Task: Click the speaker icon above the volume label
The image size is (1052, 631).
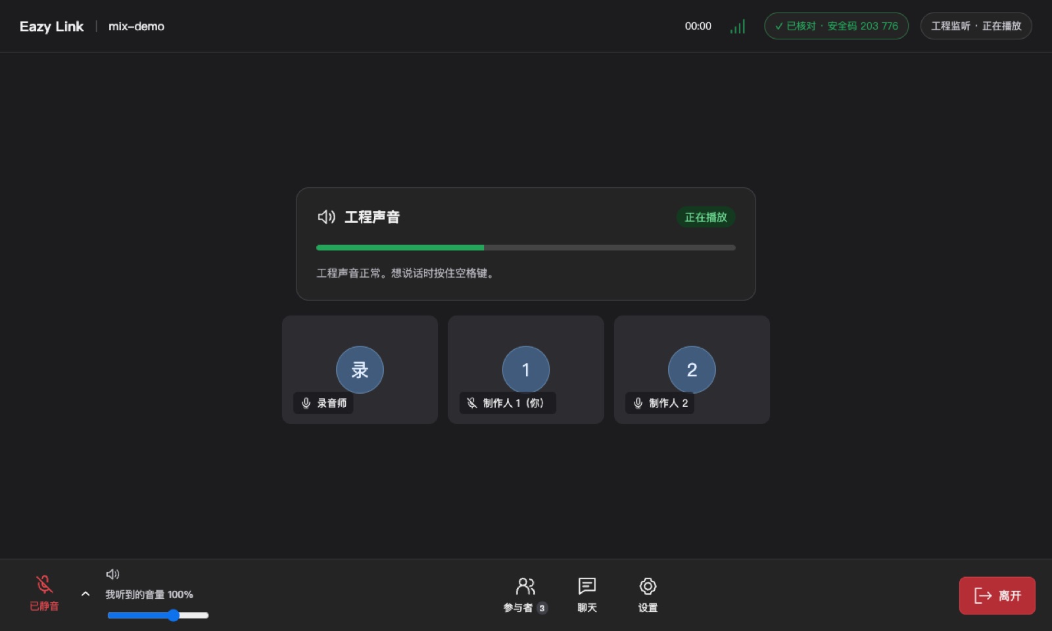Action: [x=112, y=574]
